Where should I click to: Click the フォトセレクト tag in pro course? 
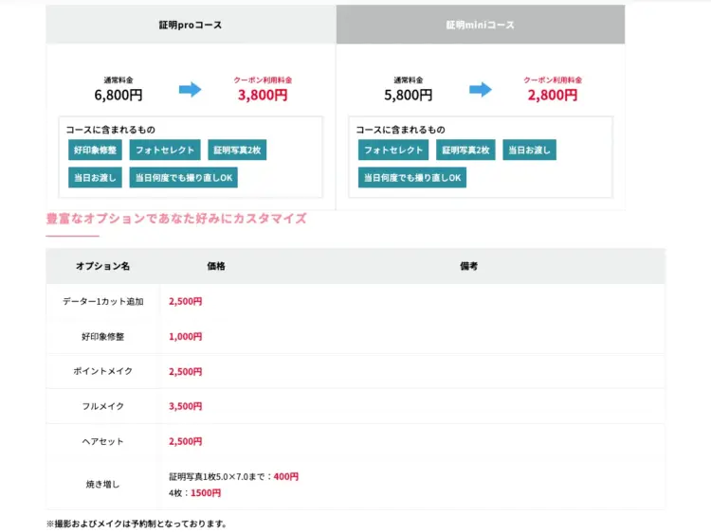pyautogui.click(x=165, y=150)
